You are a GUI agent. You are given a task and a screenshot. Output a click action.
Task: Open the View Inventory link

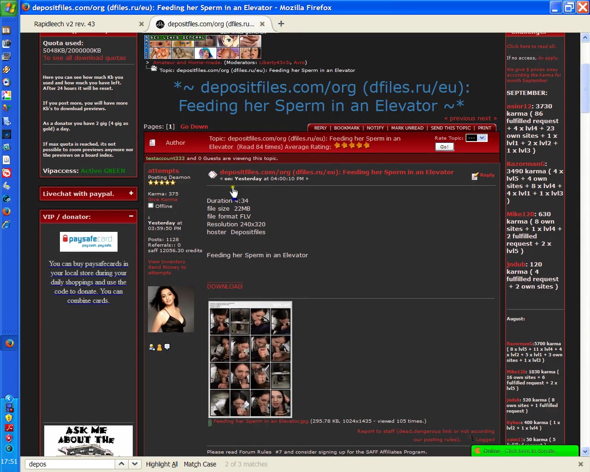166,261
